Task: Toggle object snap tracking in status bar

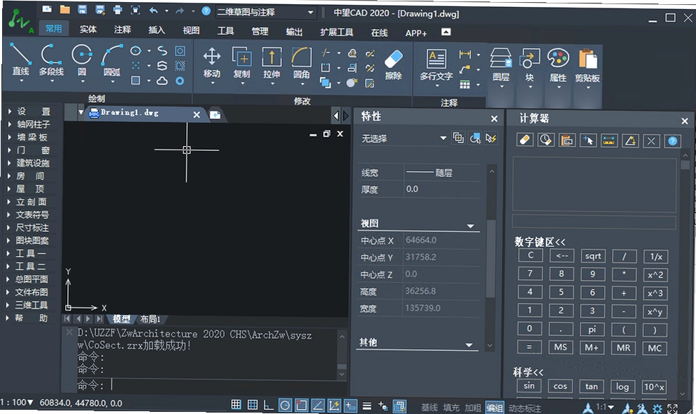Action: coord(318,405)
